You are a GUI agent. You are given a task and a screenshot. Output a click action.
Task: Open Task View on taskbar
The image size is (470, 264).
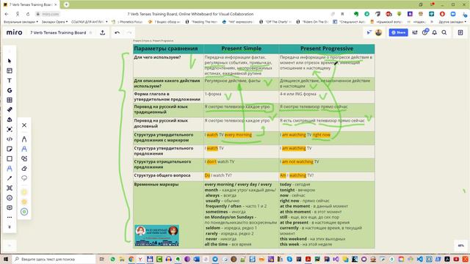pyautogui.click(x=101, y=259)
